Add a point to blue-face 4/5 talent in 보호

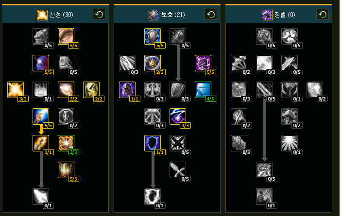(x=203, y=90)
